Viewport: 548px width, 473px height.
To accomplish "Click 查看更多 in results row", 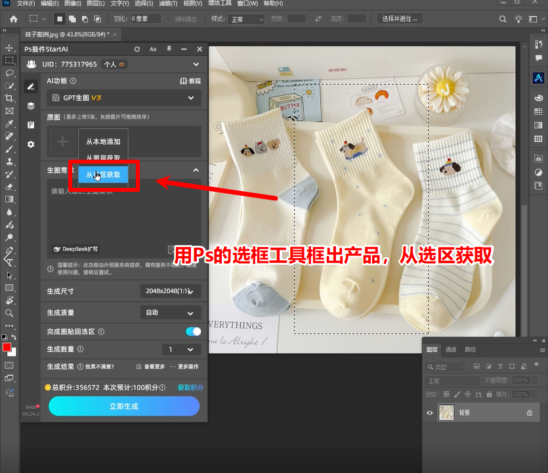I will point(151,367).
